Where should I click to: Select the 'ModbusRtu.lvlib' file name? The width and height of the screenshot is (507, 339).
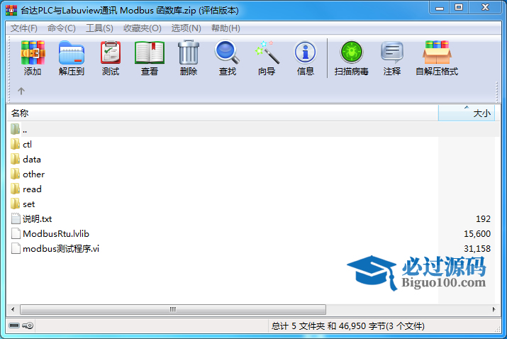tap(56, 233)
